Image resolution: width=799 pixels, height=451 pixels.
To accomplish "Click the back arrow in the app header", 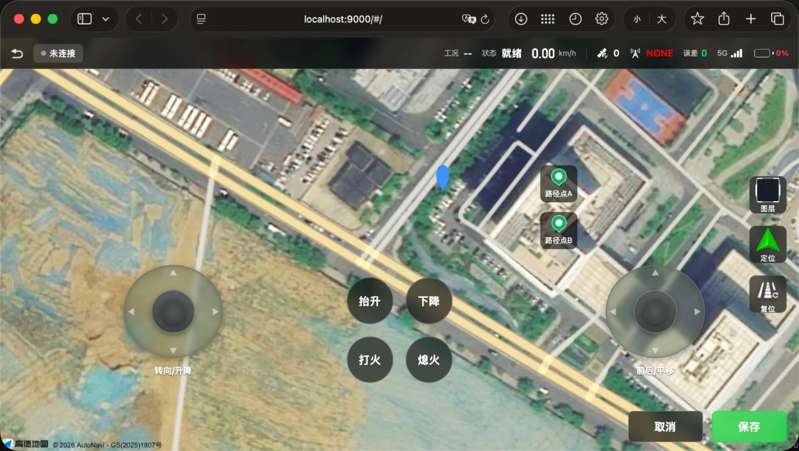I will [17, 53].
